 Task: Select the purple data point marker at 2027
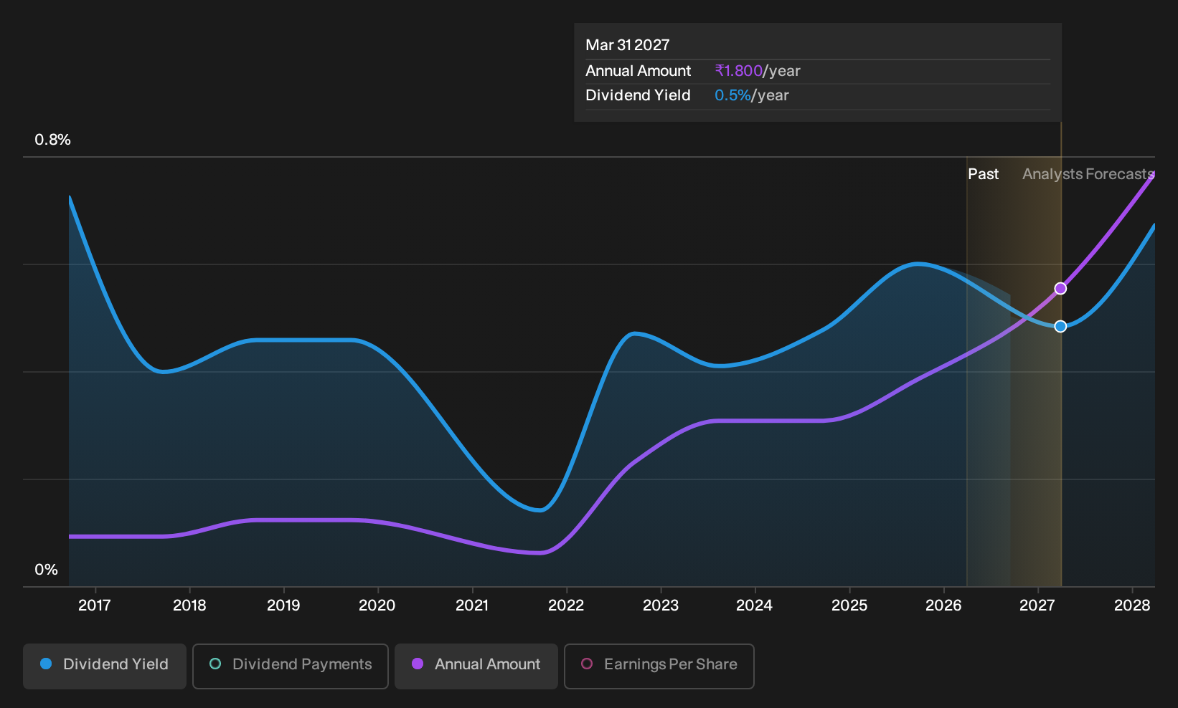[1060, 289]
